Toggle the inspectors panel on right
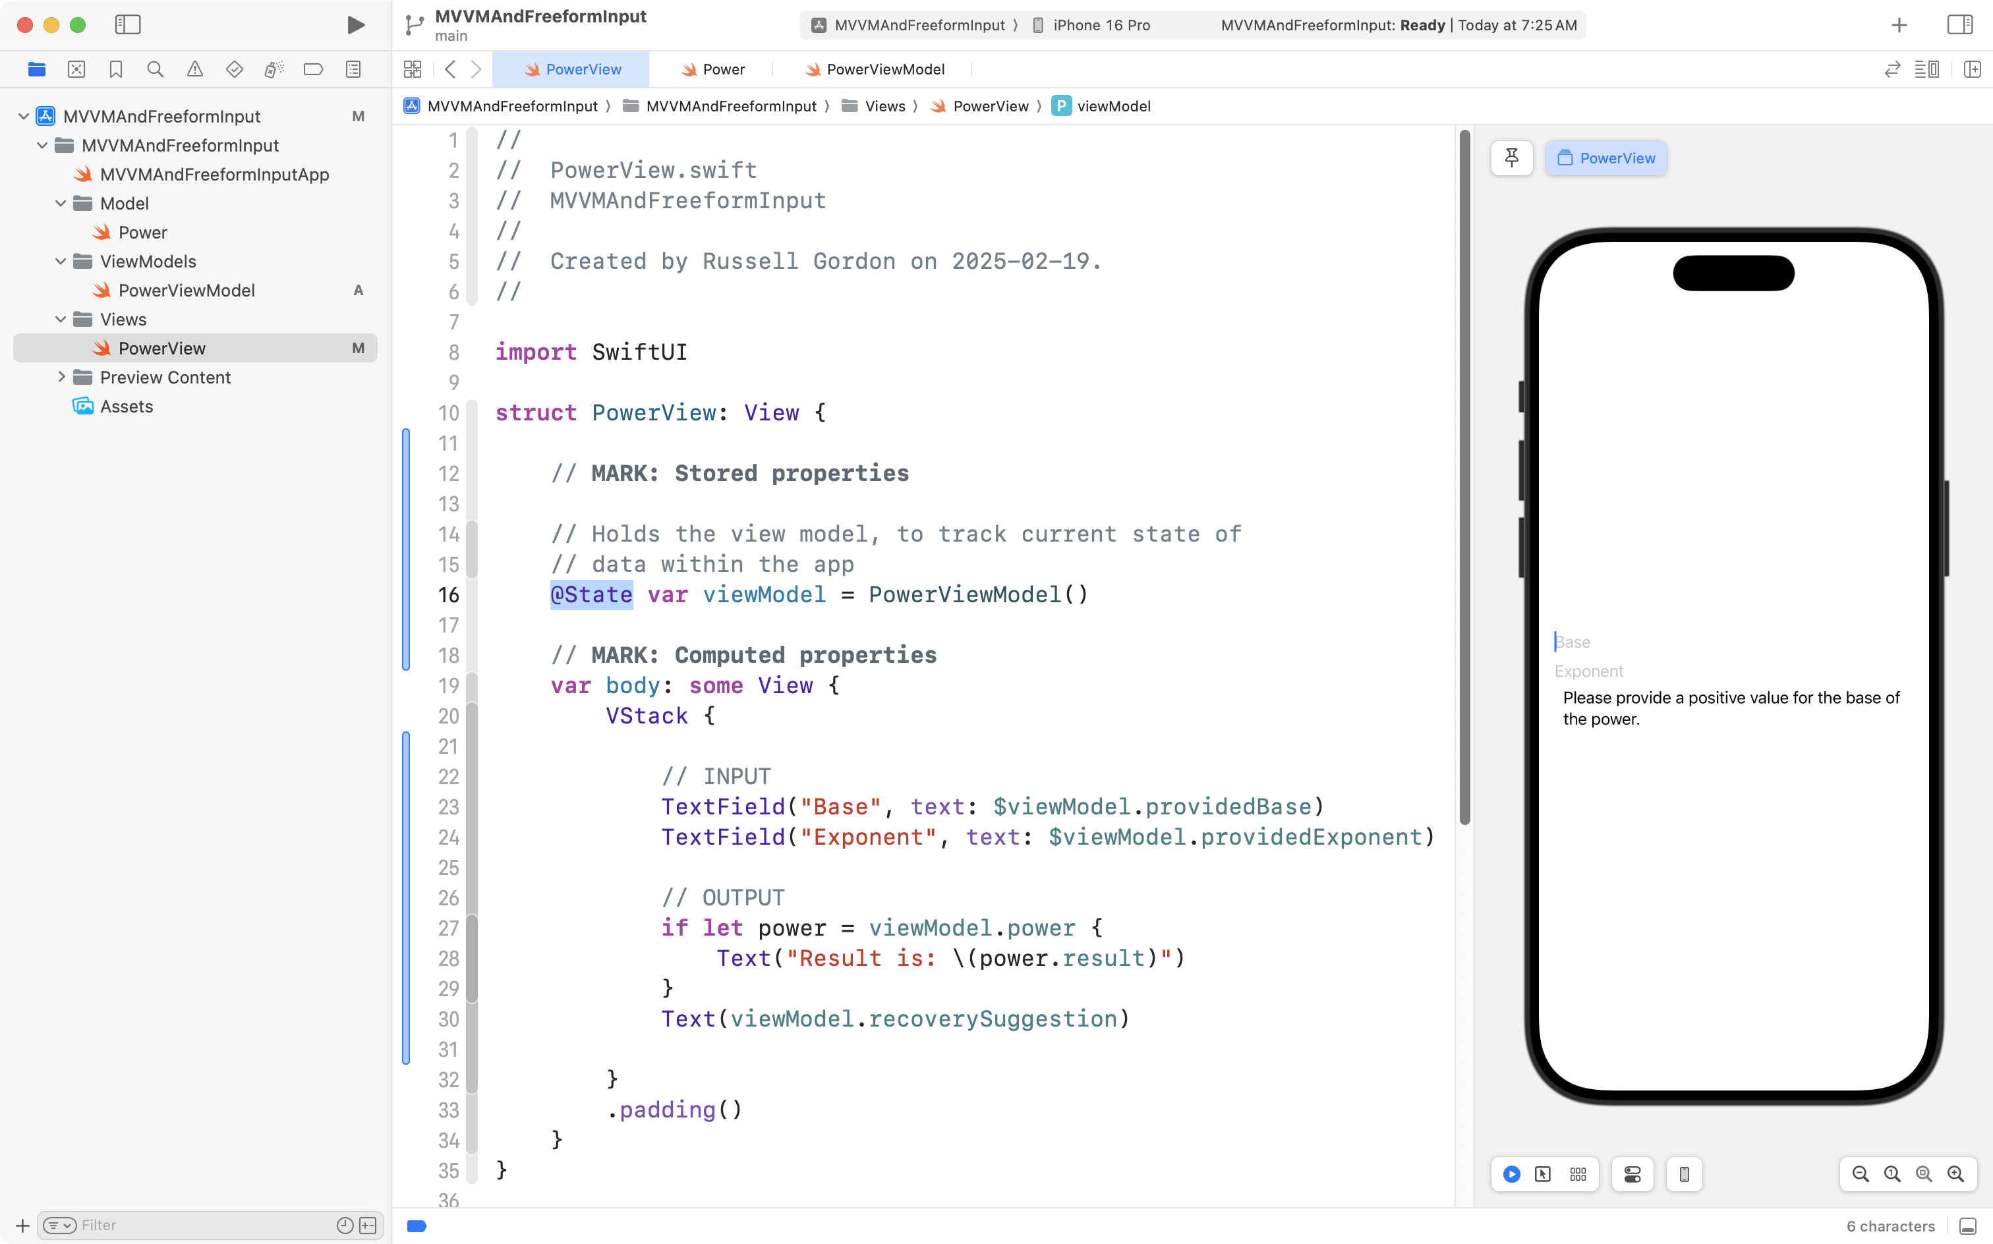 point(1960,24)
